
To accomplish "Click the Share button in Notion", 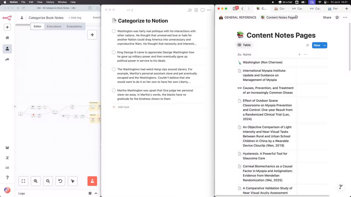I will [x=327, y=17].
